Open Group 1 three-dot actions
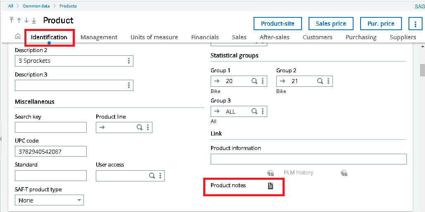 point(263,81)
